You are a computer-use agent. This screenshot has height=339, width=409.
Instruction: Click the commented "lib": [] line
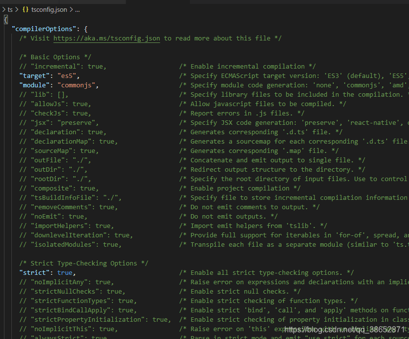tap(44, 94)
